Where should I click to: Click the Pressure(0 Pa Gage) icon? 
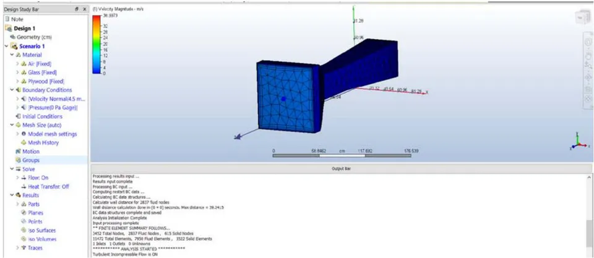point(24,108)
